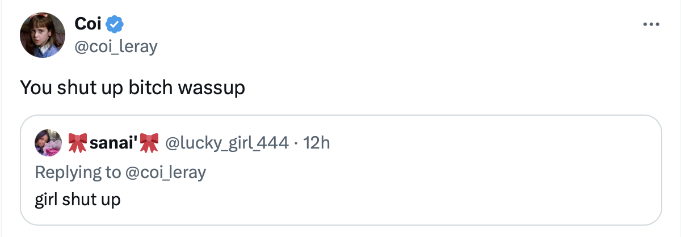Click the main tweet text 'You shut up bitch wassup'
Viewport: 681px width, 237px height.
pos(132,88)
